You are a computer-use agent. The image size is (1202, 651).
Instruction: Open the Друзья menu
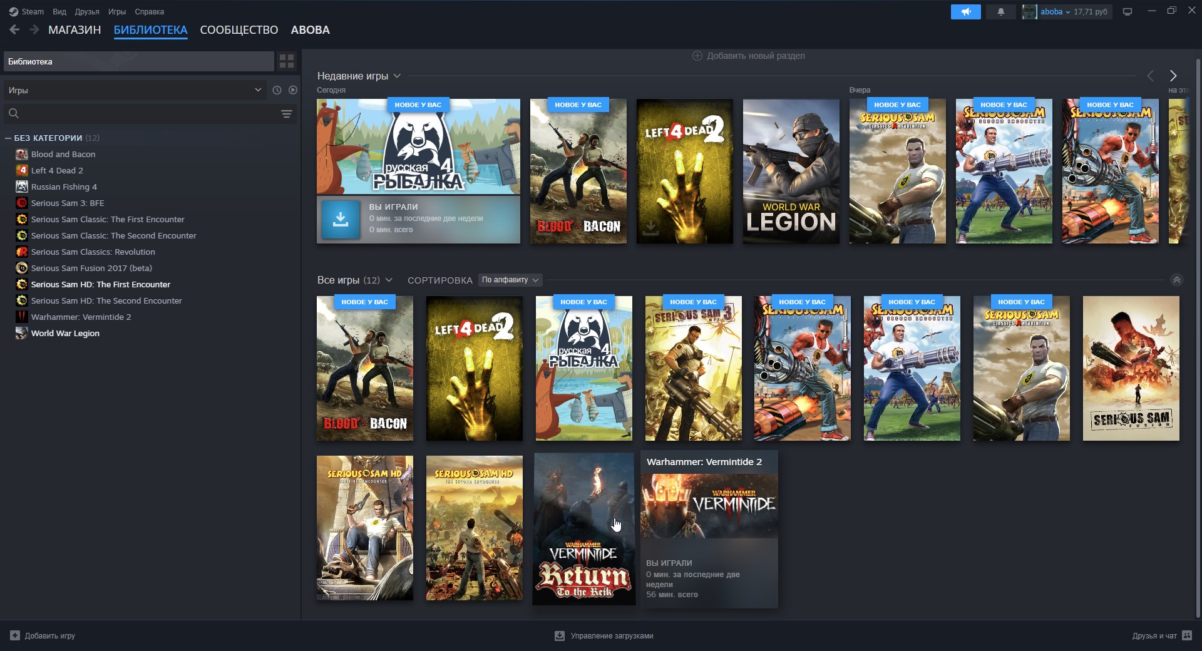pos(87,12)
